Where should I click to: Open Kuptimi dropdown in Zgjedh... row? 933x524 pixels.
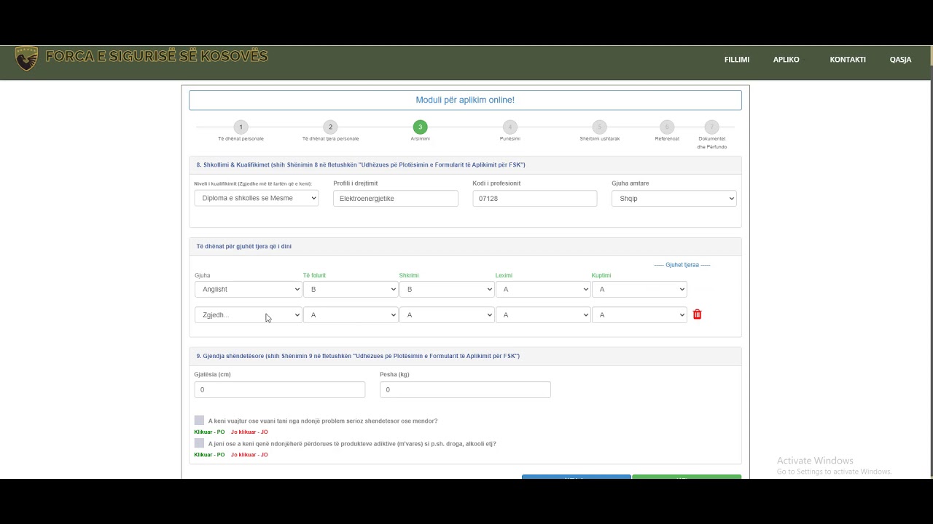(639, 315)
